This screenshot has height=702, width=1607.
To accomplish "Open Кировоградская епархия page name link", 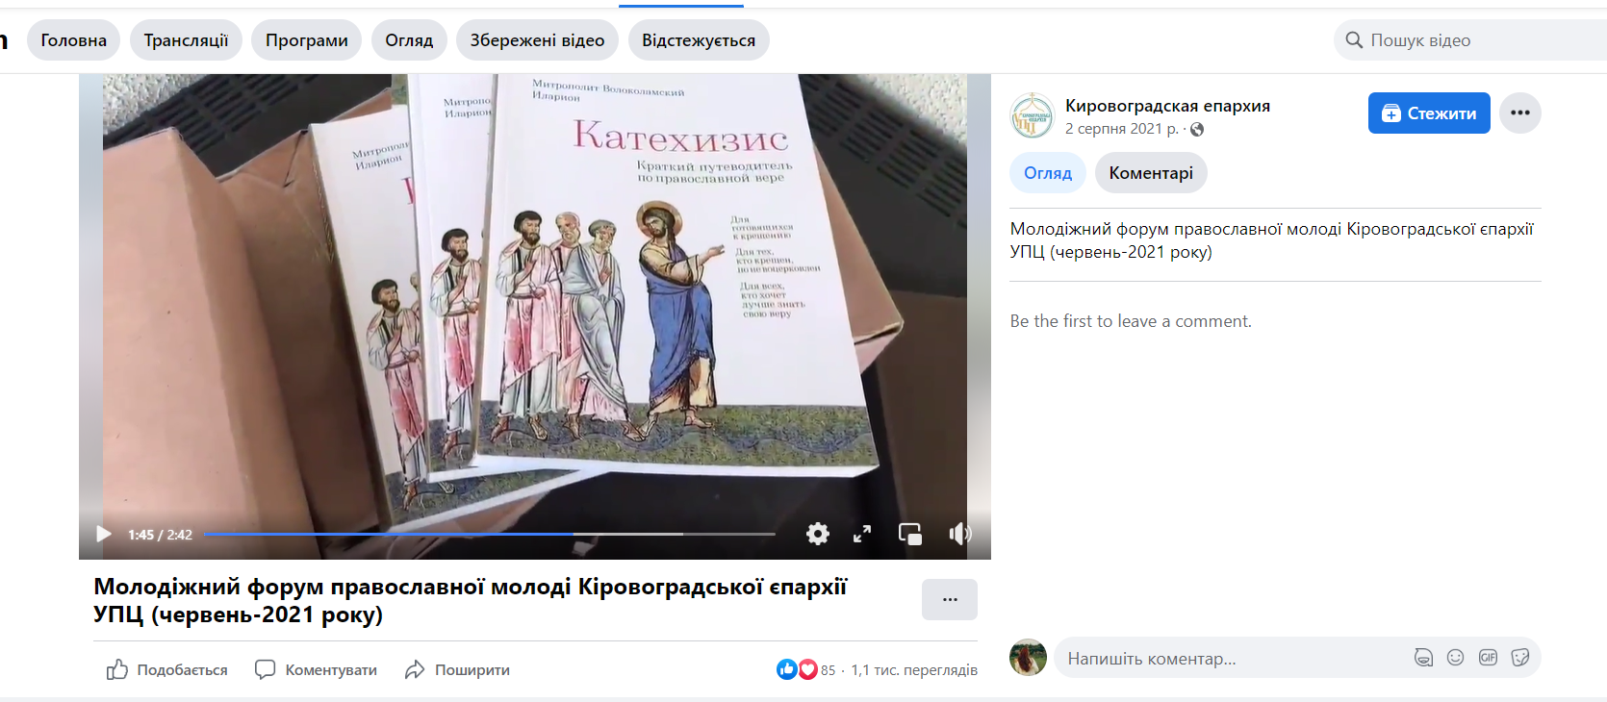I will point(1167,106).
